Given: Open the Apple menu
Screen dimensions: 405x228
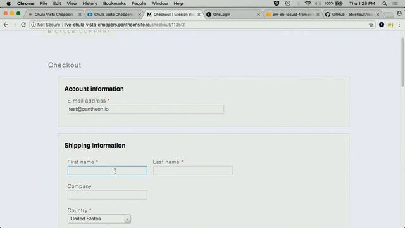Looking at the screenshot, I should 8,3.
